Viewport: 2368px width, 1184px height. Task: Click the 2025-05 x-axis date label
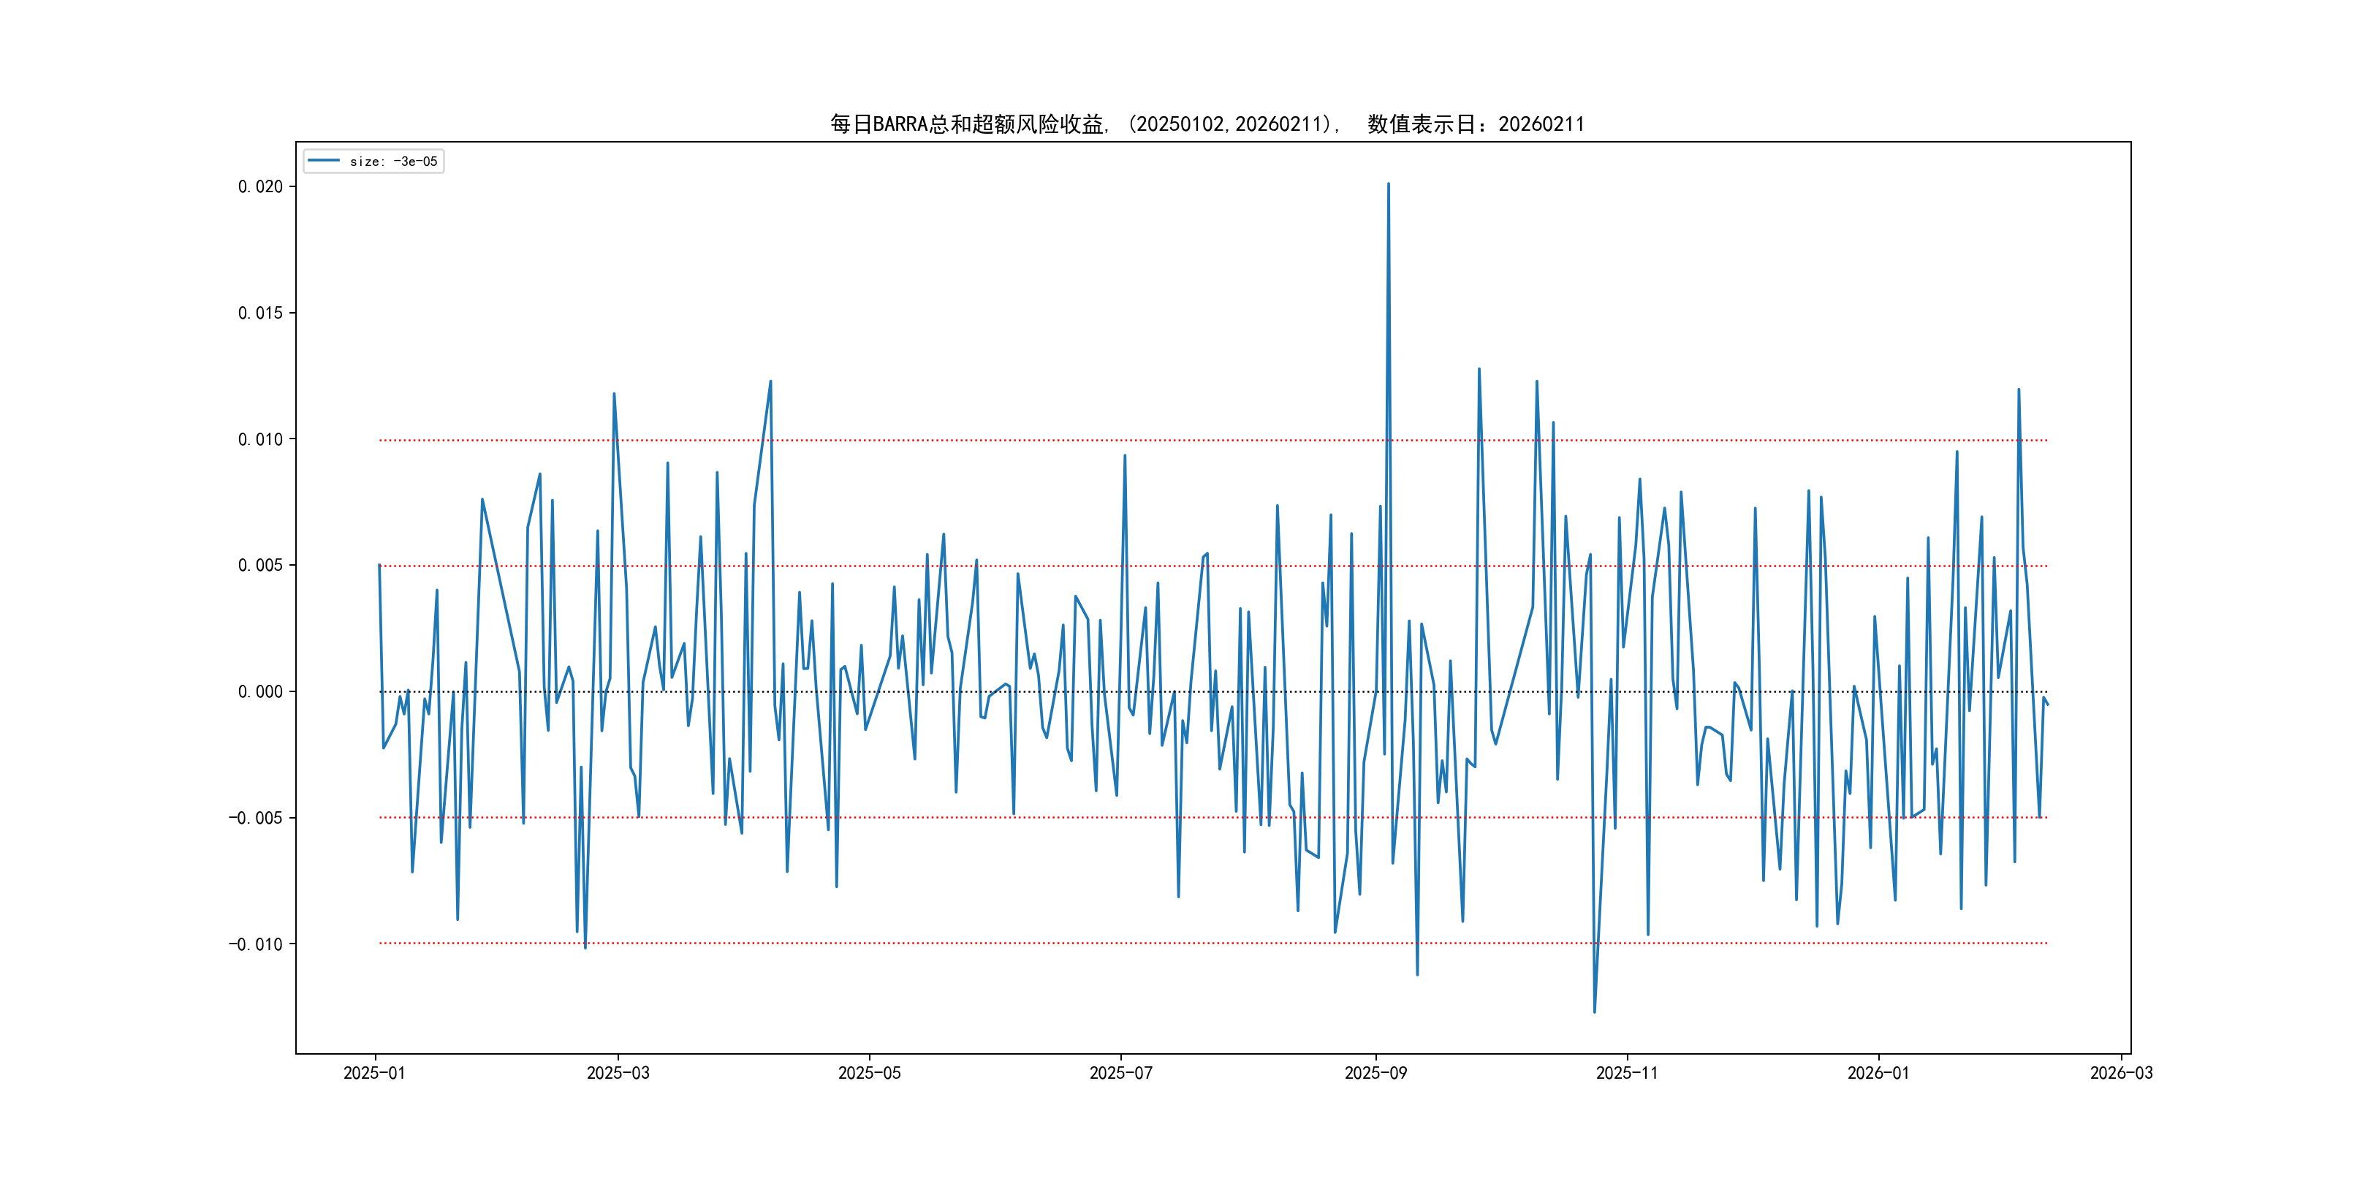[869, 1073]
